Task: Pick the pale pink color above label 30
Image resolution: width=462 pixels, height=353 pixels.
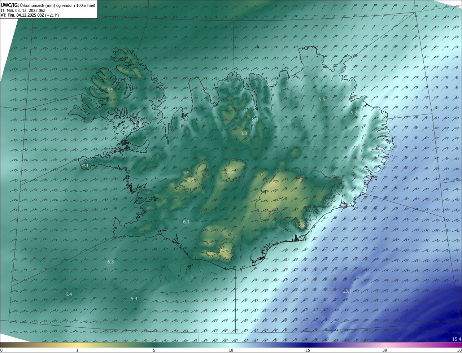Action: pyautogui.click(x=385, y=345)
